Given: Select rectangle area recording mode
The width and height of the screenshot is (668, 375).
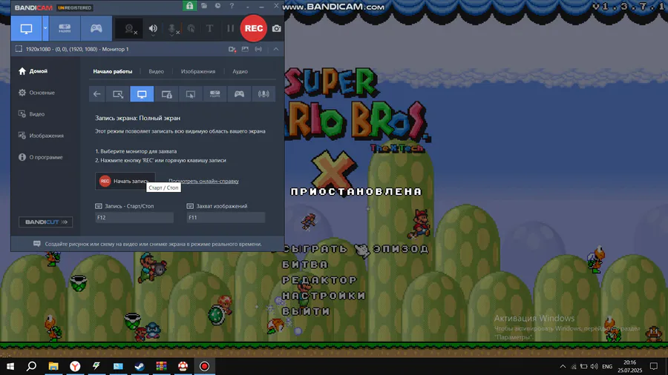Looking at the screenshot, I should tap(118, 94).
